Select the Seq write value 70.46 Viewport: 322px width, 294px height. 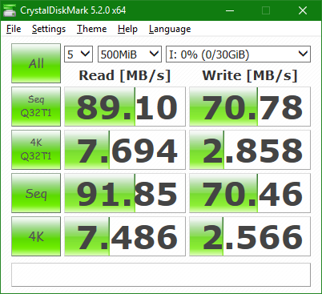tap(250, 193)
